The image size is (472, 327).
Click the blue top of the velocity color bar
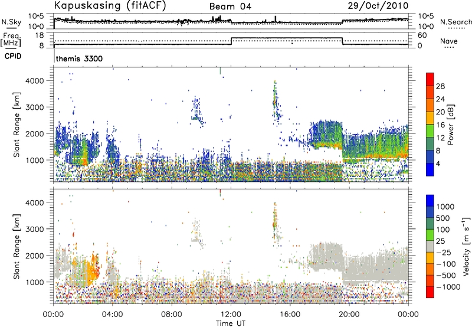pos(430,201)
